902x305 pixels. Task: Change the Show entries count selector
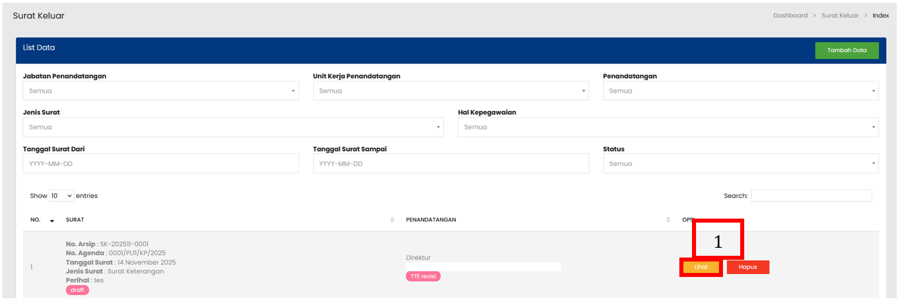[x=61, y=196]
